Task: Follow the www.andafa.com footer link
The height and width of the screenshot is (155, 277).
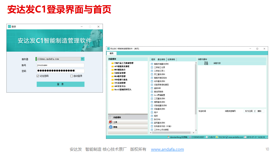Action: [x=167, y=149]
